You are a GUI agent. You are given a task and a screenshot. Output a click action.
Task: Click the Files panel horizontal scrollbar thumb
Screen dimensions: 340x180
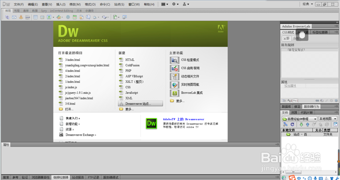(x=293, y=172)
